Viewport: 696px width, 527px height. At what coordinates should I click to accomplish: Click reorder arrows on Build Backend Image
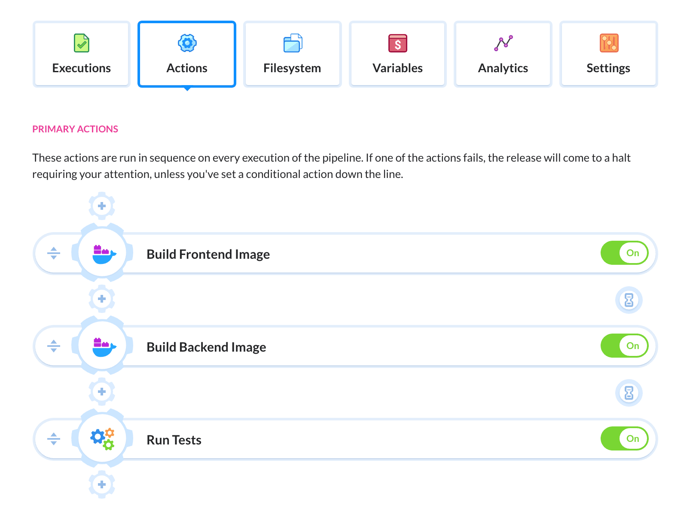54,346
